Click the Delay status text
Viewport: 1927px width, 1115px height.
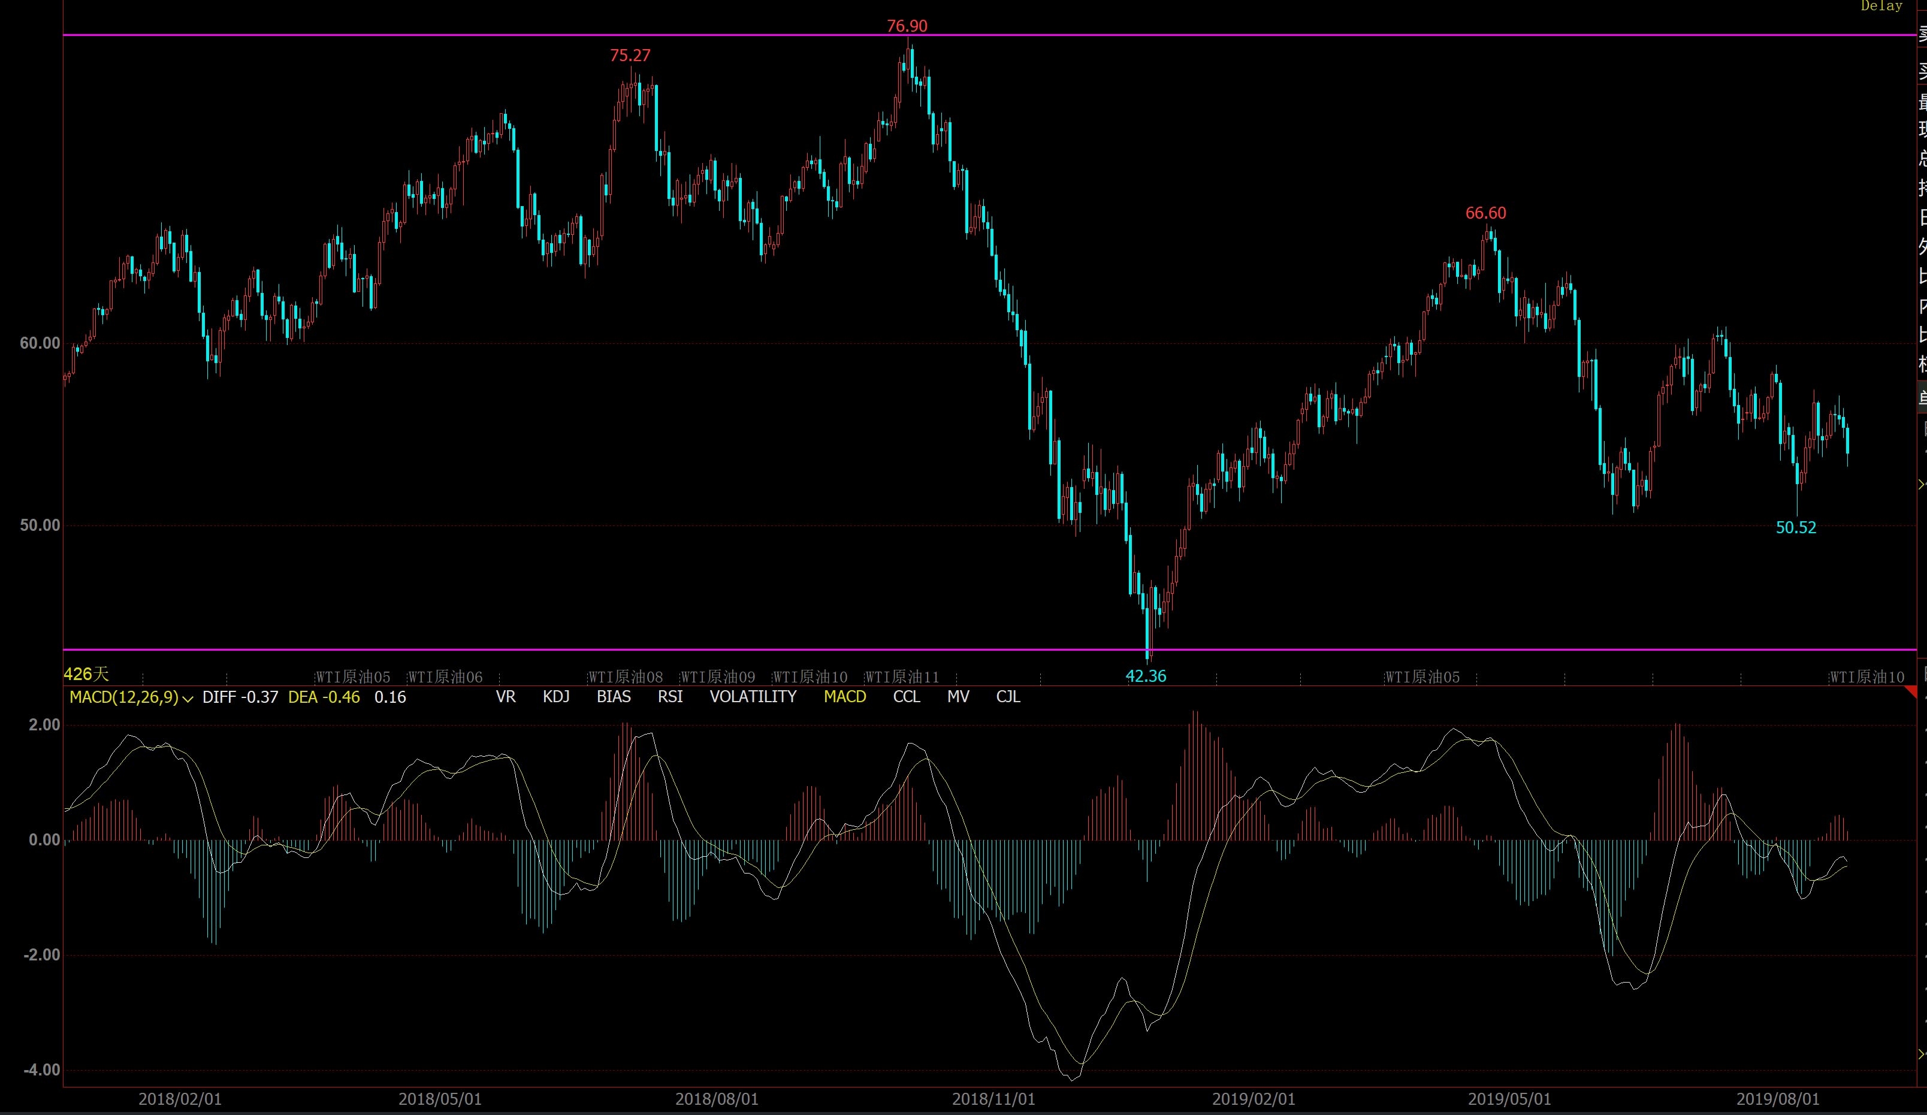tap(1881, 6)
